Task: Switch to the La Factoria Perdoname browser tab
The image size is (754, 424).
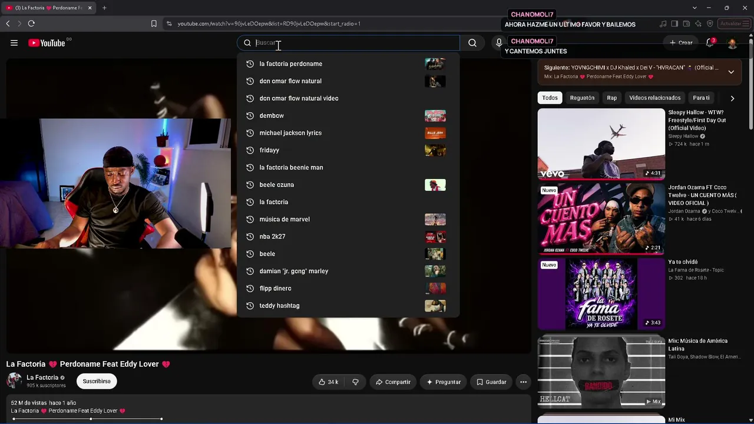Action: coord(48,8)
